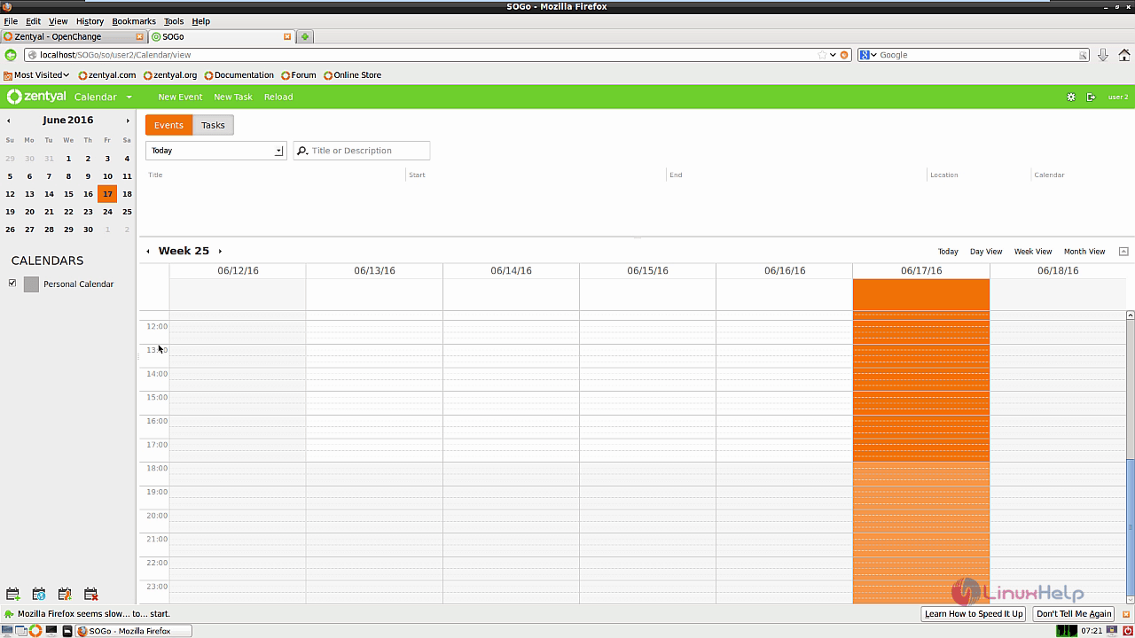
Task: Click New Task in the toolbar
Action: tap(233, 97)
